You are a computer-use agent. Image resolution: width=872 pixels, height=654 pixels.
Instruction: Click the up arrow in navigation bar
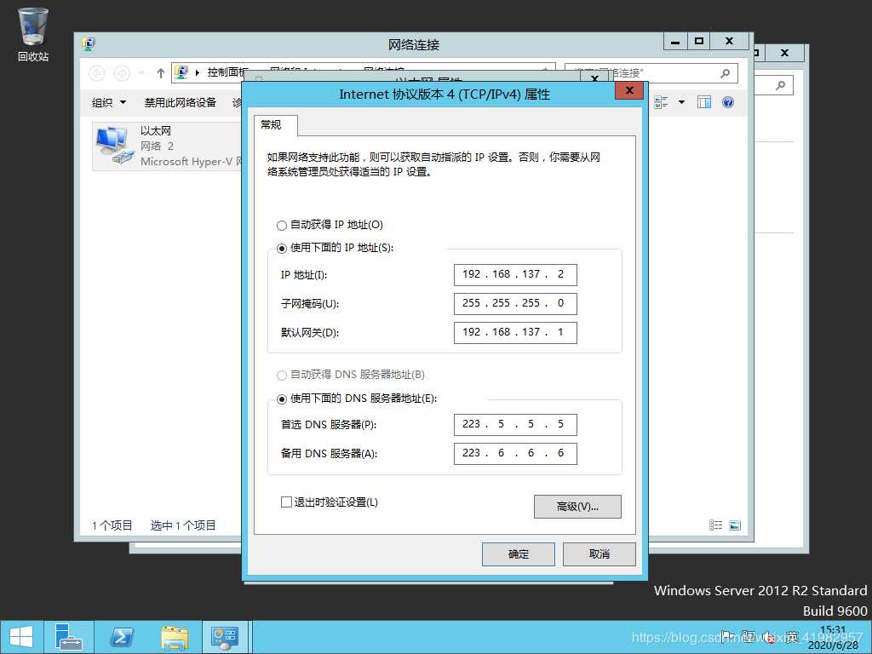[160, 73]
